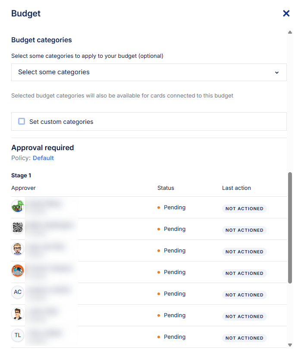Click the Status column header
The image size is (298, 356).
pos(166,188)
